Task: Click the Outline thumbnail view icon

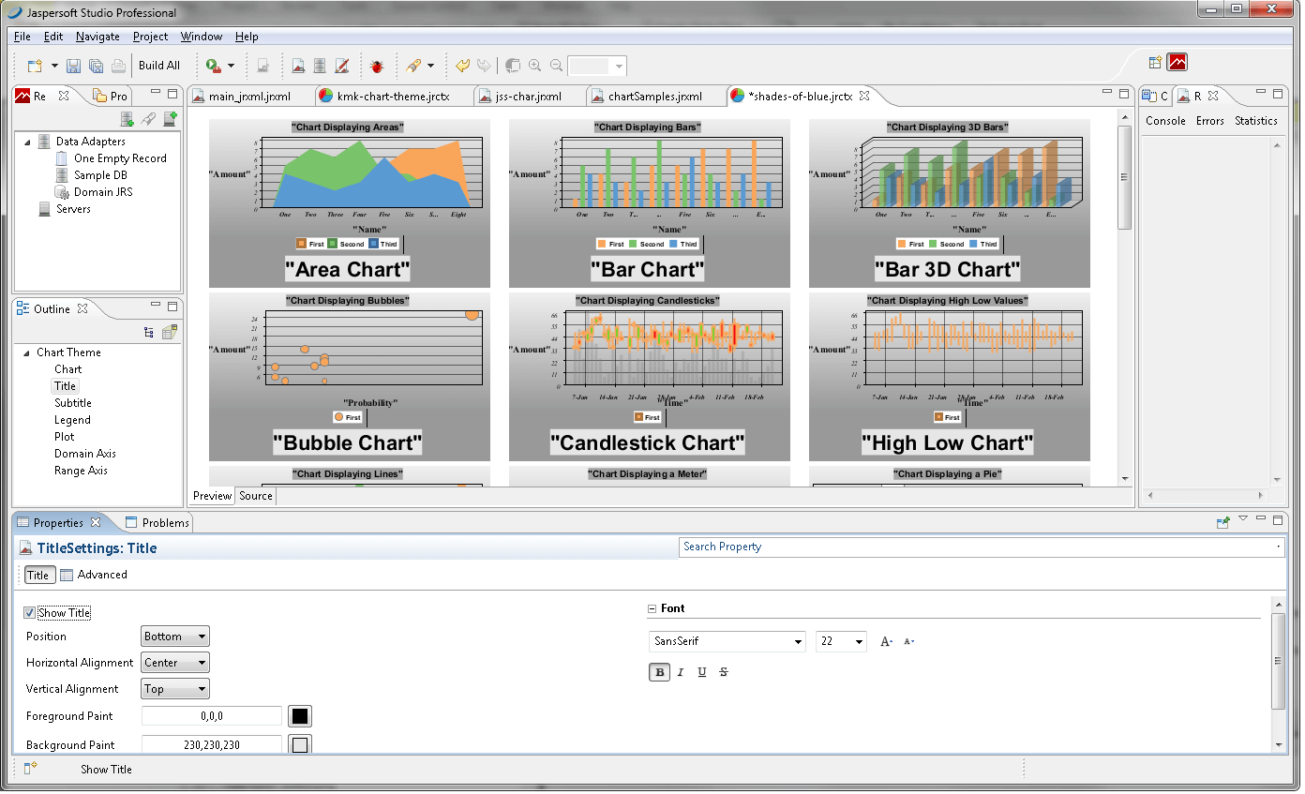Action: [169, 332]
